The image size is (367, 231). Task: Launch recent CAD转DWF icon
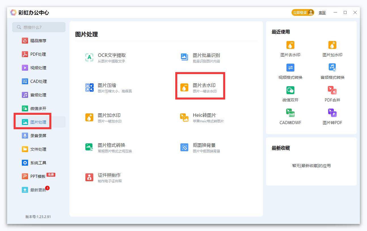click(290, 113)
